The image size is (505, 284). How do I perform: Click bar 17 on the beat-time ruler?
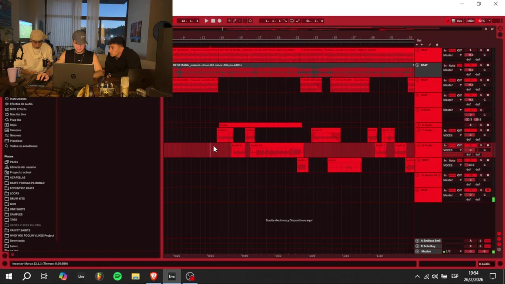click(260, 37)
